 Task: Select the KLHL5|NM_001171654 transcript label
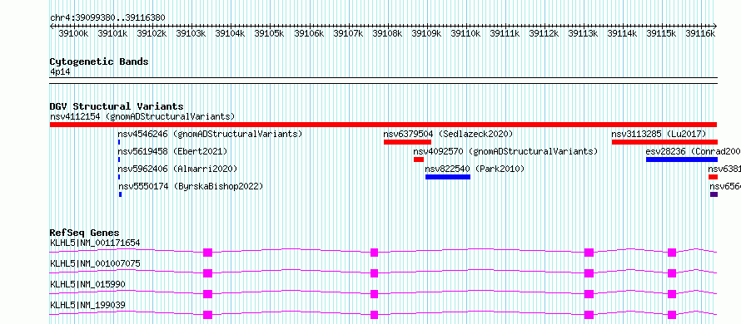[95, 243]
